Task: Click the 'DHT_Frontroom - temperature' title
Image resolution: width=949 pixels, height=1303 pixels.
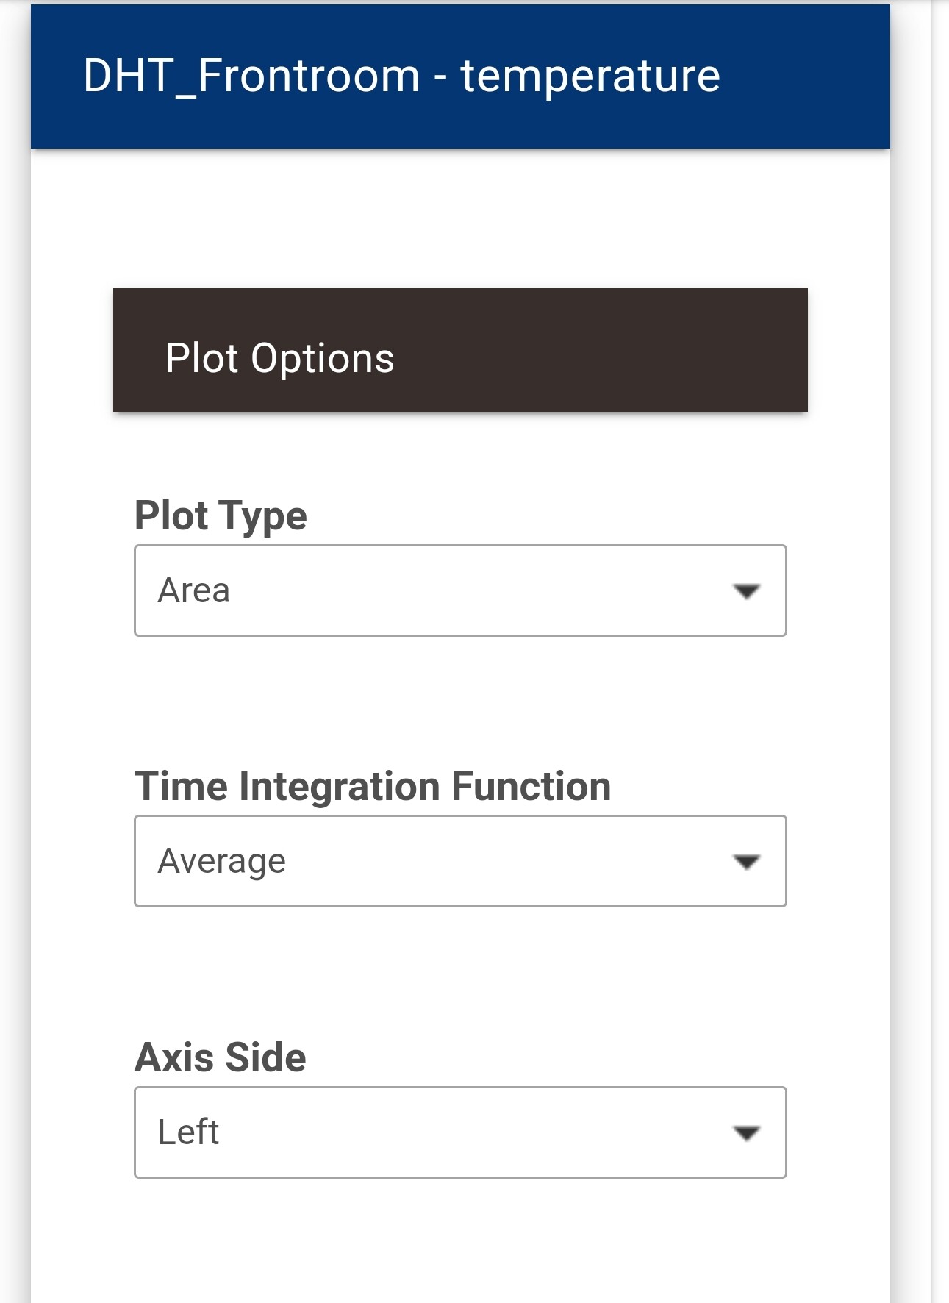Action: coord(401,76)
